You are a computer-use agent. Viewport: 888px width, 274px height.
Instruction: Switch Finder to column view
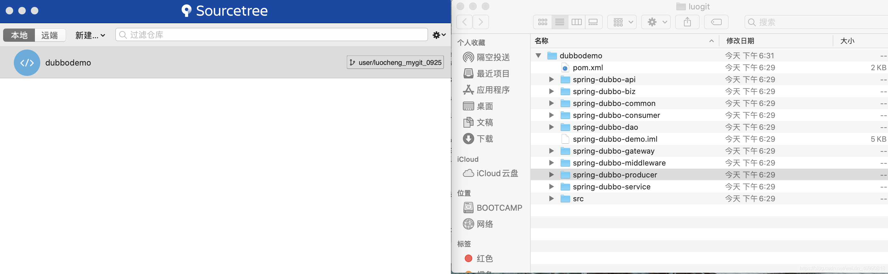click(577, 22)
